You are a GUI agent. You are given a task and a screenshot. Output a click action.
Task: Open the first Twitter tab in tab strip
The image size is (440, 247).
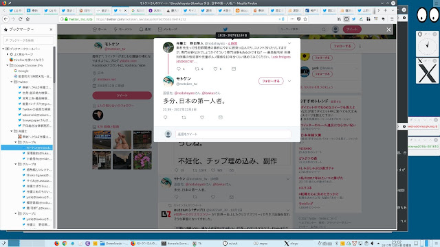(16, 10)
